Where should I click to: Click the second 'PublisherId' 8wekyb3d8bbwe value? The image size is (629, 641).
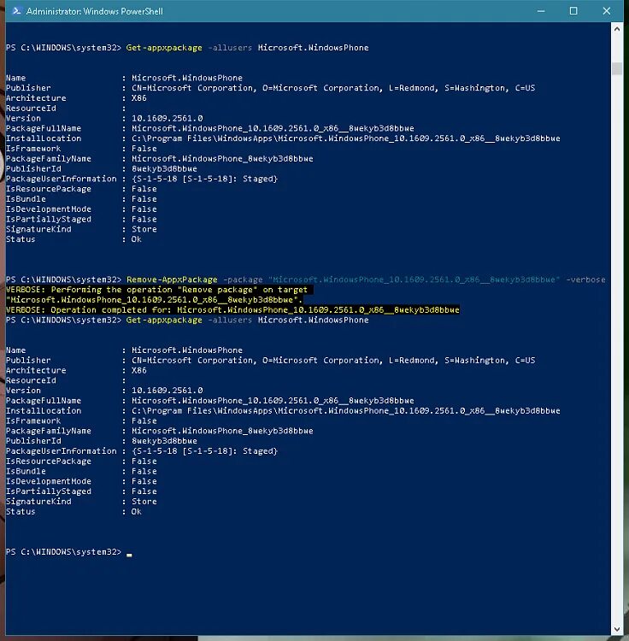[x=164, y=441]
